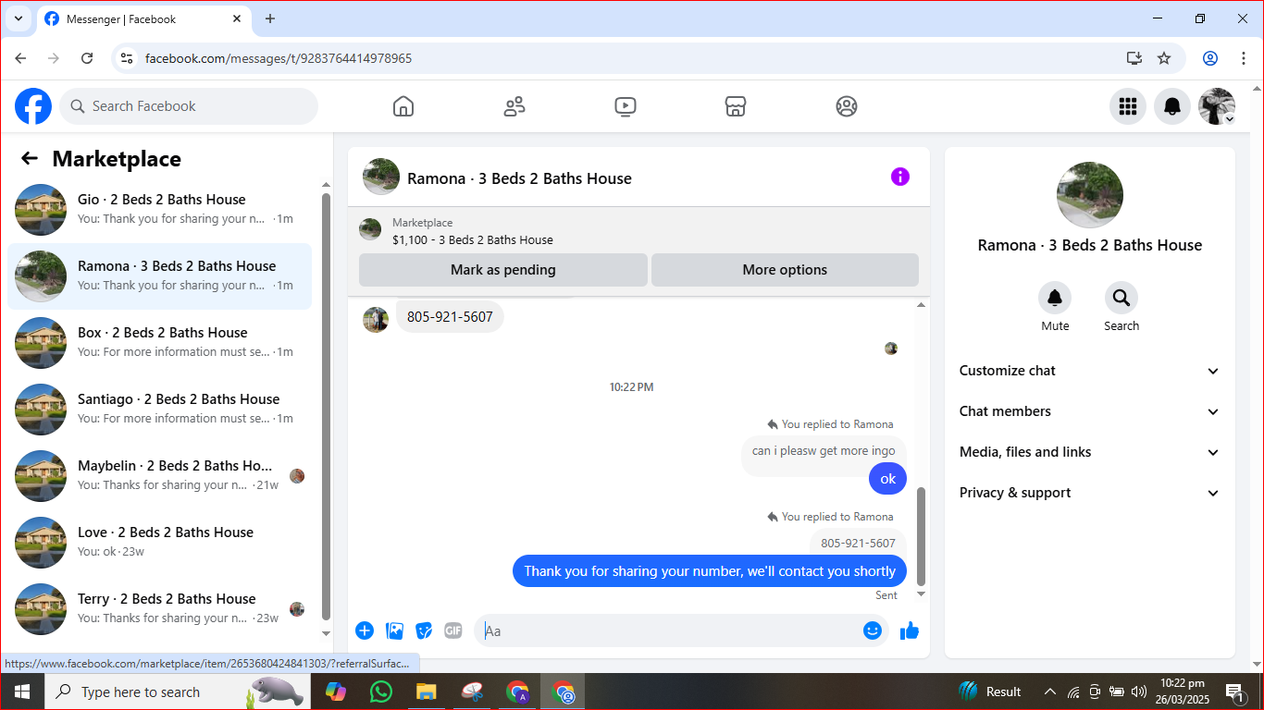The height and width of the screenshot is (710, 1264).
Task: Open Friends icon in top bar
Action: pos(514,106)
